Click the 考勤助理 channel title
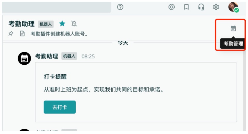 coord(22,24)
